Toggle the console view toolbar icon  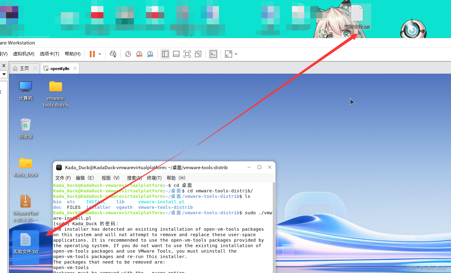[213, 54]
